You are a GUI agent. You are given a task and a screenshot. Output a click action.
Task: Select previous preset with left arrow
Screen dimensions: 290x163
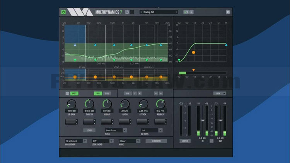(141, 12)
